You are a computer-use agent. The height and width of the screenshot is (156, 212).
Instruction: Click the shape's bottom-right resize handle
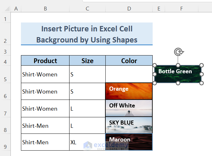(201, 83)
